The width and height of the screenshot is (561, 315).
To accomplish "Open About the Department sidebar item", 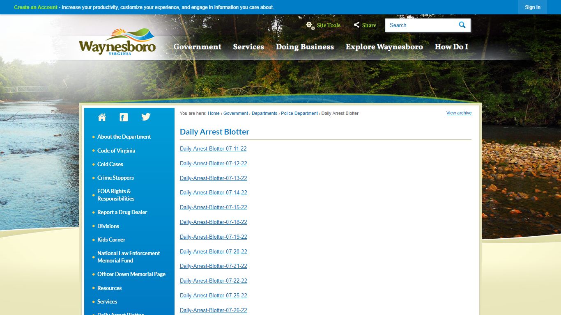I will (x=124, y=137).
